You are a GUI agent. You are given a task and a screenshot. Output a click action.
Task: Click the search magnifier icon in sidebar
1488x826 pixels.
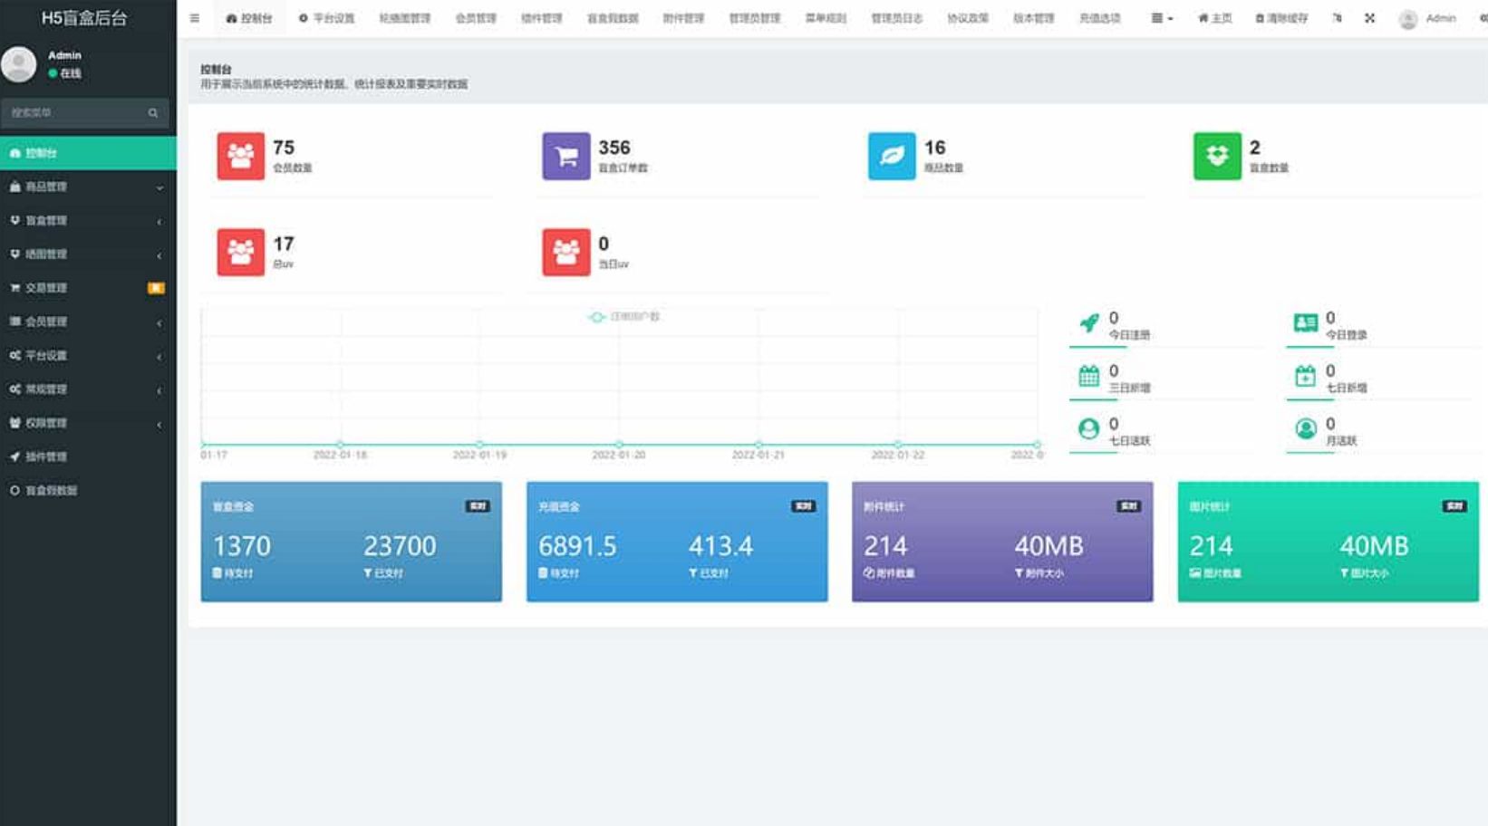(152, 113)
